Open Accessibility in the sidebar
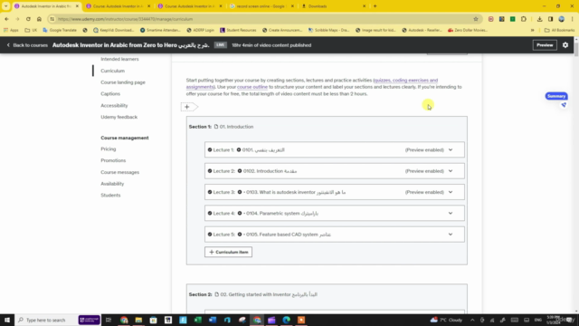 pyautogui.click(x=114, y=106)
